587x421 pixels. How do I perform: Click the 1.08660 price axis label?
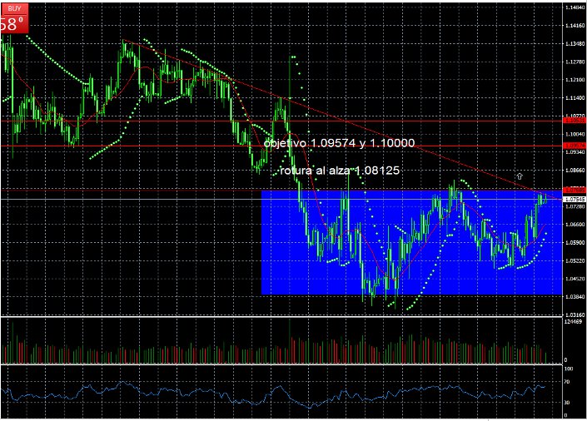[x=574, y=171]
